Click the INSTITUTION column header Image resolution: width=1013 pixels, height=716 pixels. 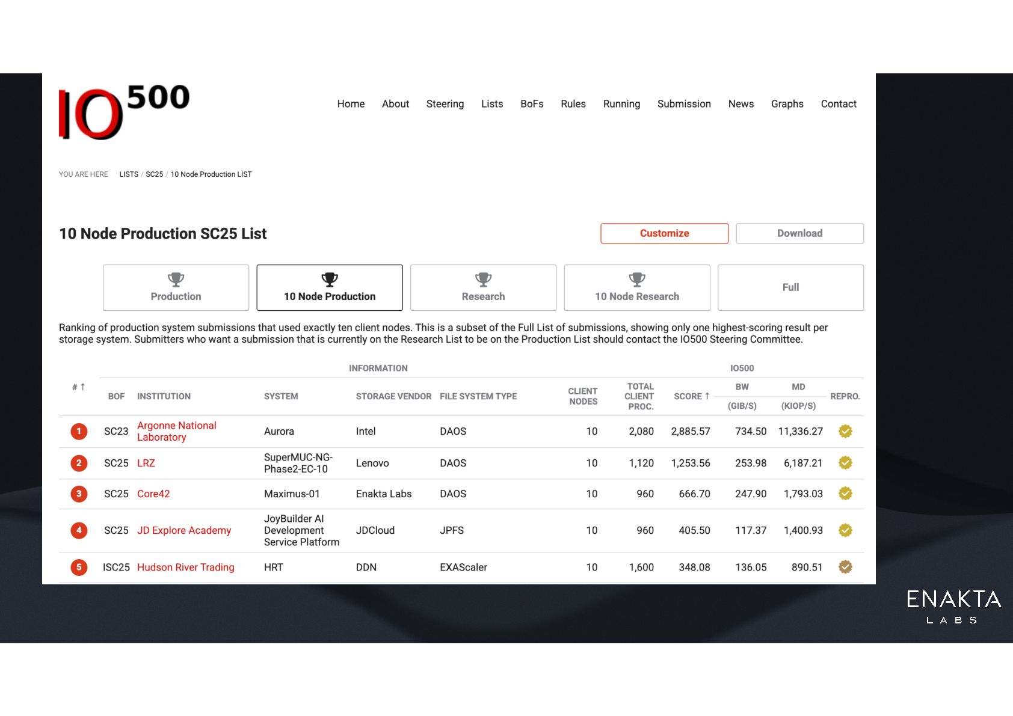click(164, 396)
